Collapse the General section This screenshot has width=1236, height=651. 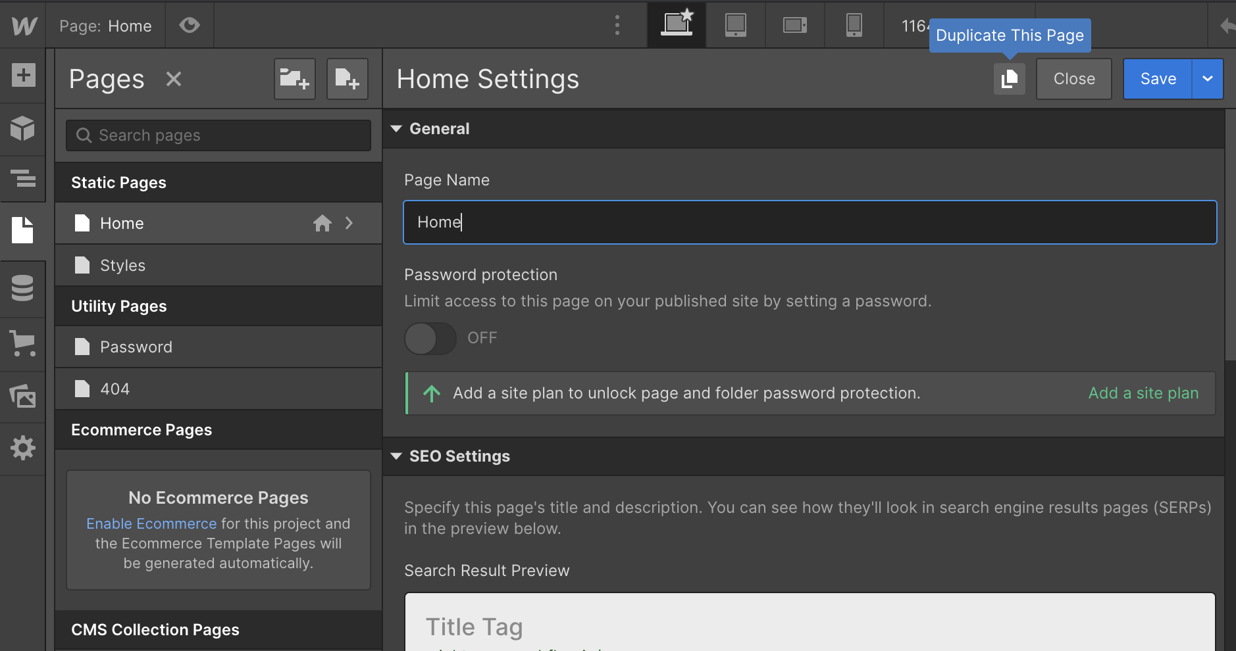[396, 129]
